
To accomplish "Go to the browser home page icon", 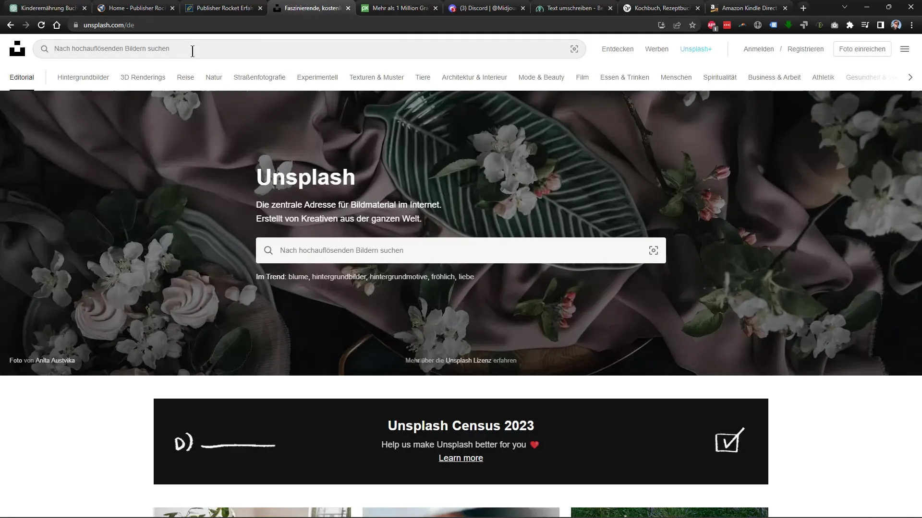I will tap(57, 25).
